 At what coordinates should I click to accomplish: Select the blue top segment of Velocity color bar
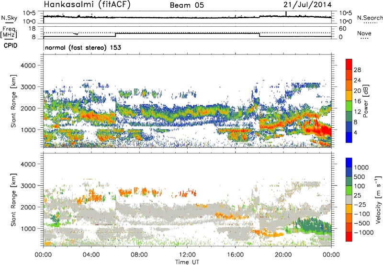pos(349,163)
